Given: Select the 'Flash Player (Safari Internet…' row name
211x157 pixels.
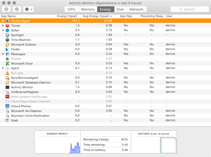Looking at the screenshot, I should 32,101.
